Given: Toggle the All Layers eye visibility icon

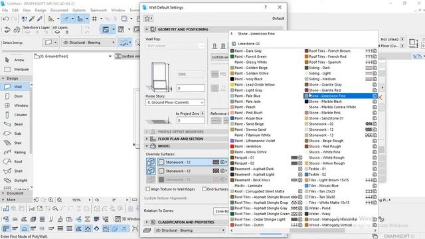Looking at the screenshot, I should click(57, 33).
